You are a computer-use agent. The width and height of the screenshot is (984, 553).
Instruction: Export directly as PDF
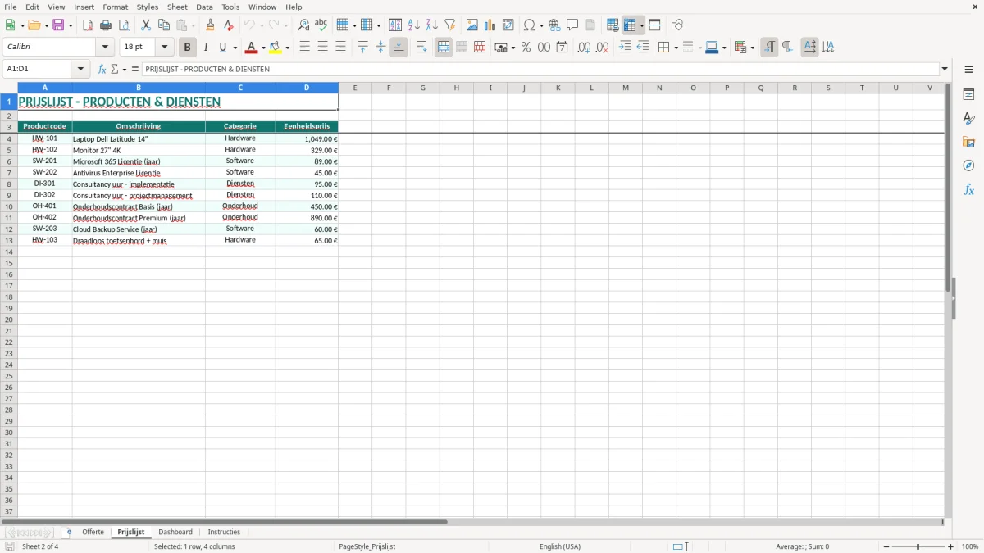click(88, 25)
